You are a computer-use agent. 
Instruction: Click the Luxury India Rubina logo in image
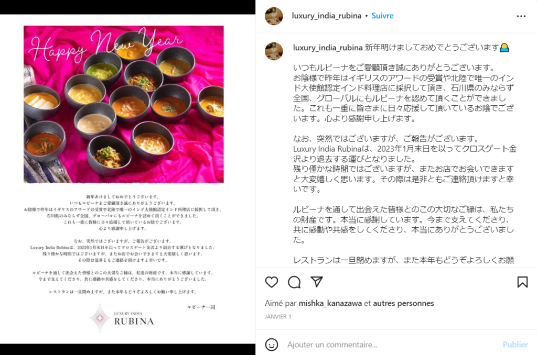tap(122, 318)
